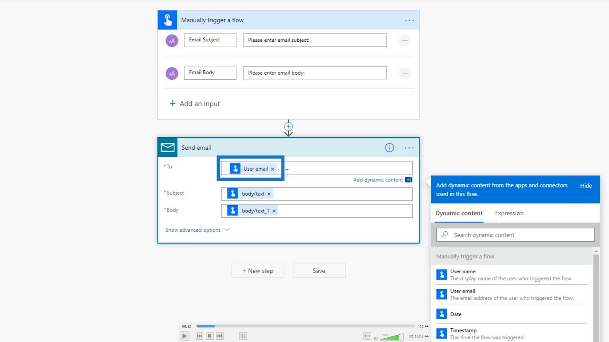The height and width of the screenshot is (342, 609).
Task: Mute the player speaker icon
Action: click(x=376, y=338)
